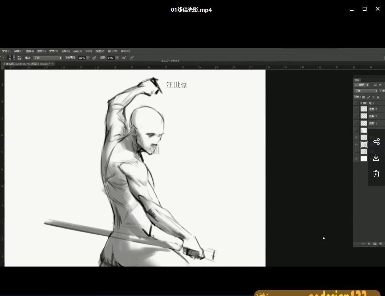This screenshot has height=296, width=385.
Task: Click the share icon in the side overlay
Action: [x=376, y=142]
